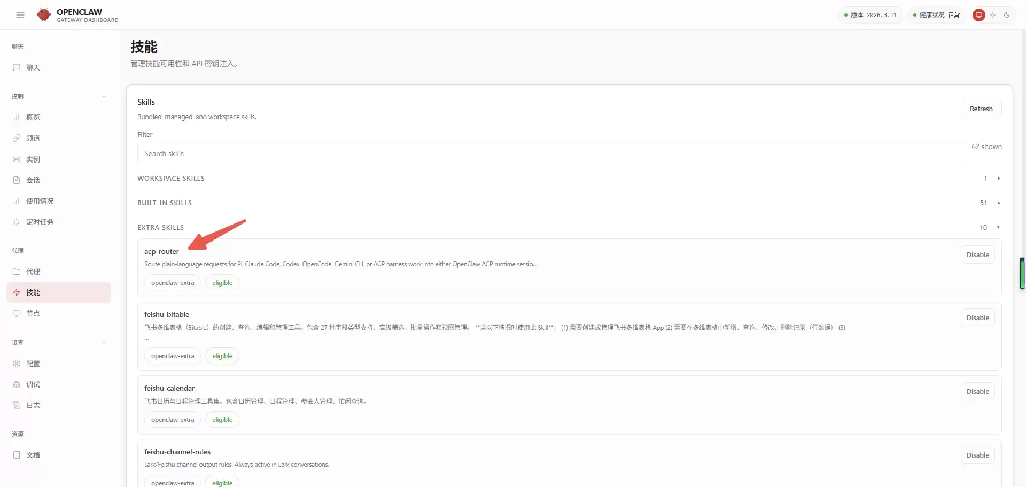Switch to light theme sun icon
Image resolution: width=1026 pixels, height=487 pixels.
click(x=993, y=15)
